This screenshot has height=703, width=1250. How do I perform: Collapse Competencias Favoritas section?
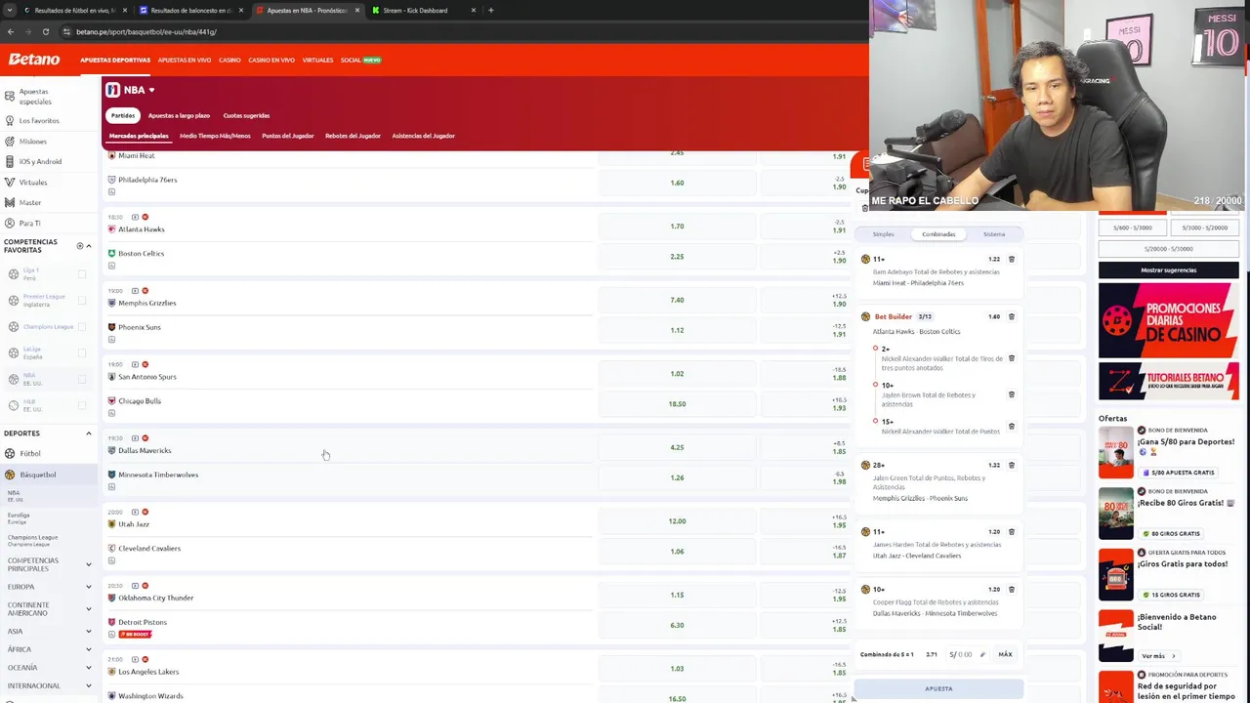[x=89, y=246]
